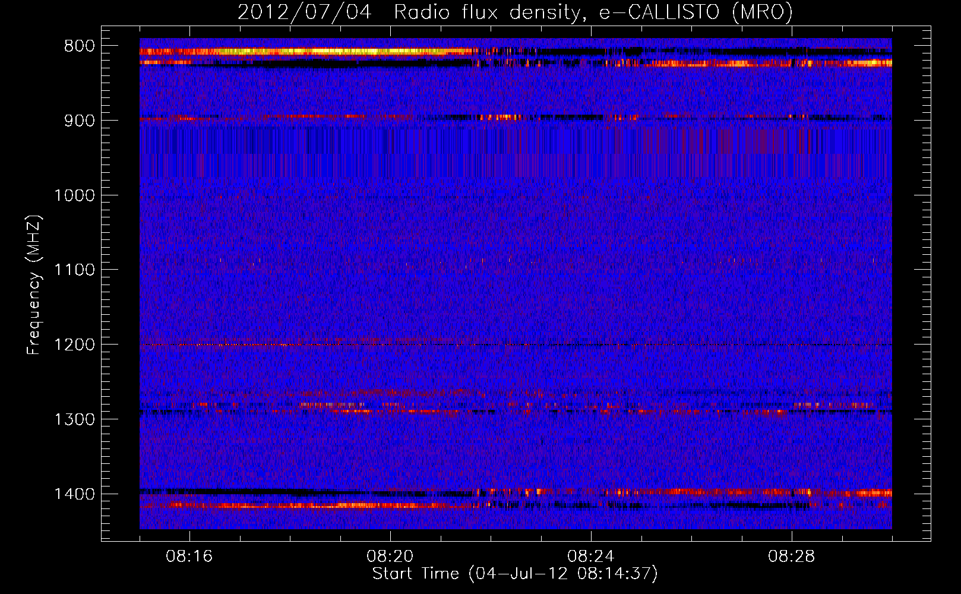Screen dimensions: 961x594
Task: Click the time tick label 08:24
Action: click(x=591, y=557)
